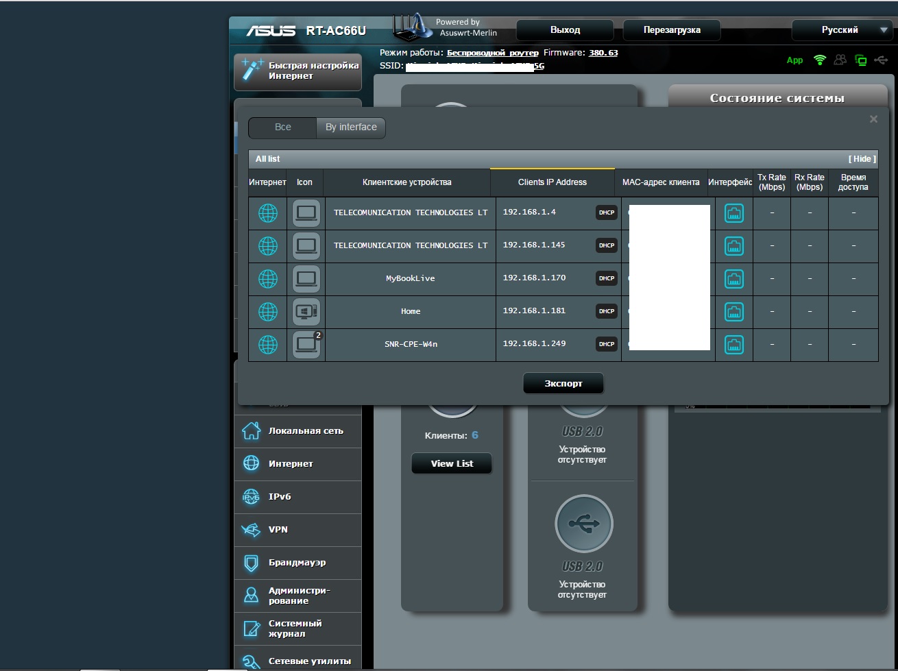Open the Беспроводной роутер operation mode link
898x671 pixels.
click(x=493, y=53)
